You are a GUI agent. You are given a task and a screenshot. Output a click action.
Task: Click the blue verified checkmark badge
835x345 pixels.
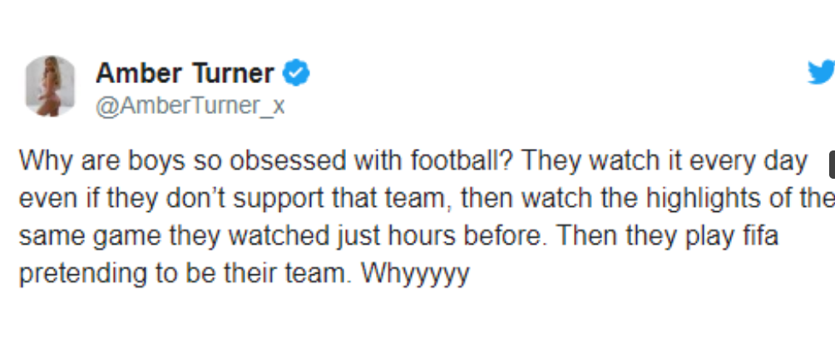tap(296, 73)
